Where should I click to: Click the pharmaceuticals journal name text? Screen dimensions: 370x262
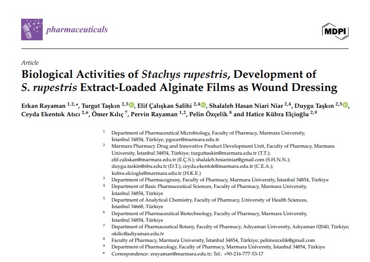pyautogui.click(x=77, y=30)
